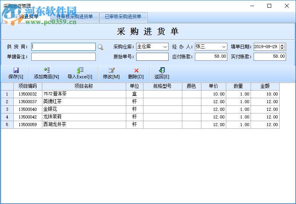
Task: Click the Import Excel [I] icon
Action: (80, 70)
